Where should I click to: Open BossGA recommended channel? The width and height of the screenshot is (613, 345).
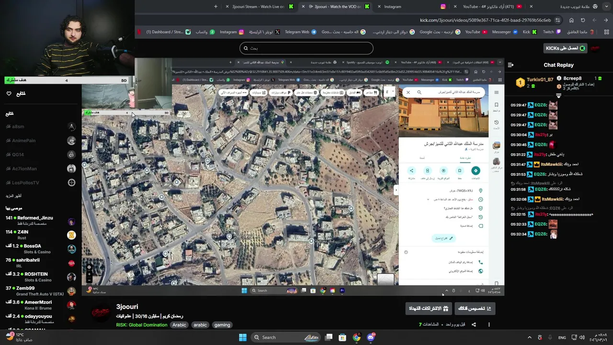[41, 249]
